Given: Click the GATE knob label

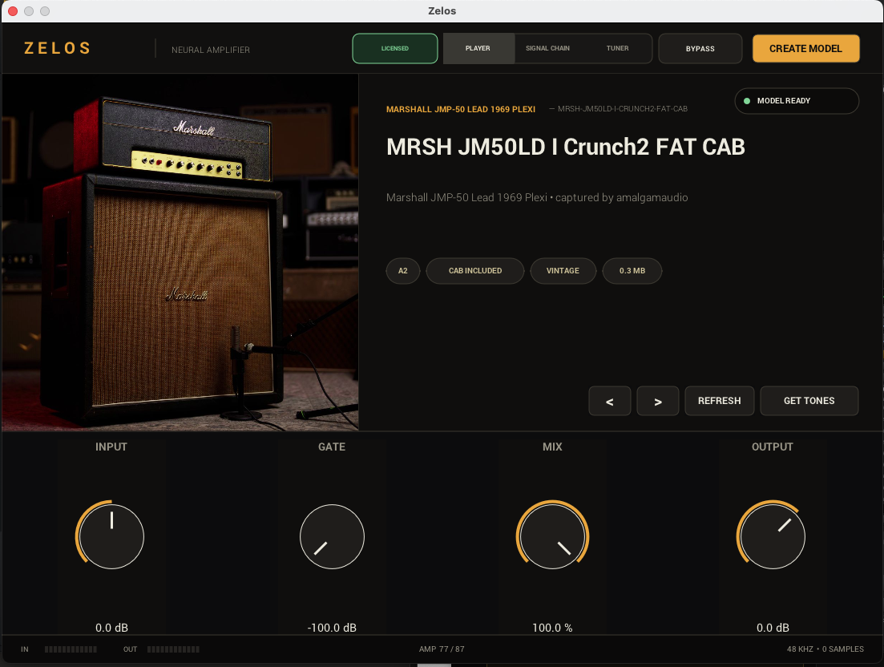Looking at the screenshot, I should pos(332,447).
